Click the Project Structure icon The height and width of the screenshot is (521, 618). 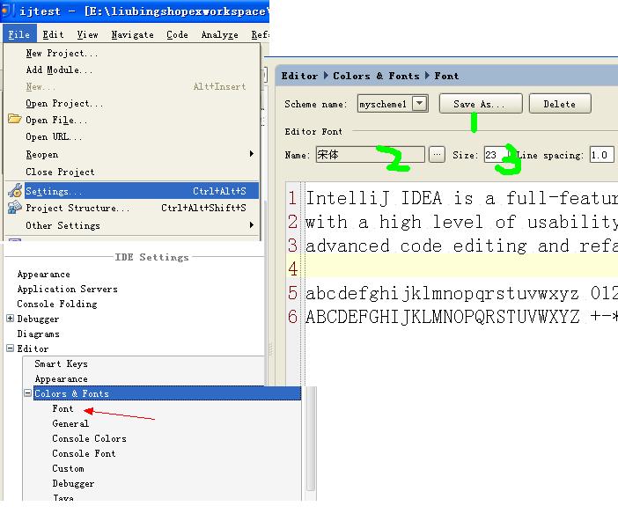(14, 208)
